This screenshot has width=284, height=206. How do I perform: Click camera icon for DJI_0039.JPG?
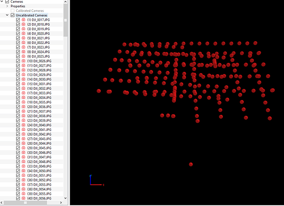point(23,120)
